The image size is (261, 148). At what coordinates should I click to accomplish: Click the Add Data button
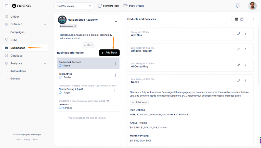pyautogui.click(x=109, y=53)
